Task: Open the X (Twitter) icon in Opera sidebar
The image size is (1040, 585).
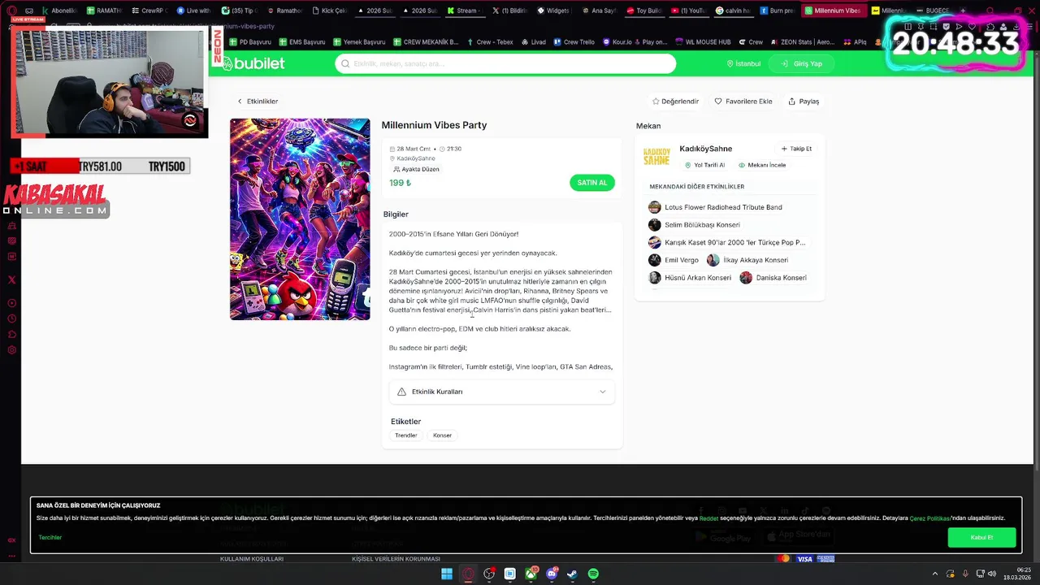Action: coord(11,279)
